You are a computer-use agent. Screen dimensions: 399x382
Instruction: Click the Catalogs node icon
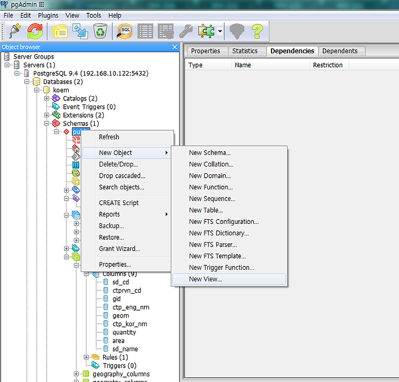(56, 98)
